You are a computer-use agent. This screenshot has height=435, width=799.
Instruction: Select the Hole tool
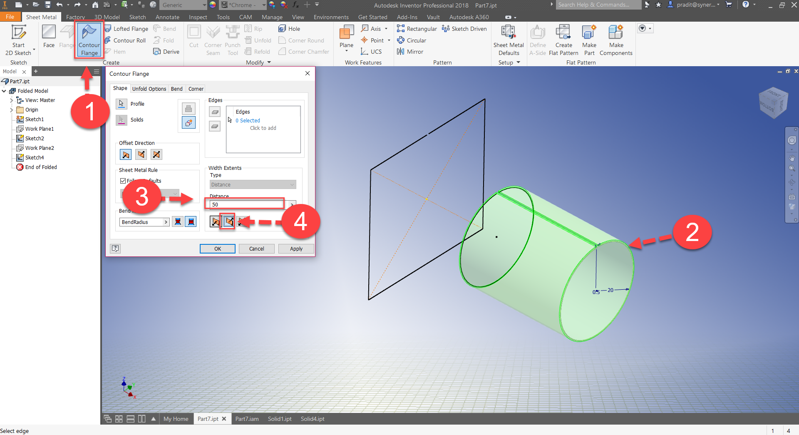point(290,28)
